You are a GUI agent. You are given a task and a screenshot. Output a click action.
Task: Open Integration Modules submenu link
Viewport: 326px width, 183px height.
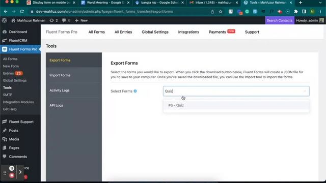18,102
